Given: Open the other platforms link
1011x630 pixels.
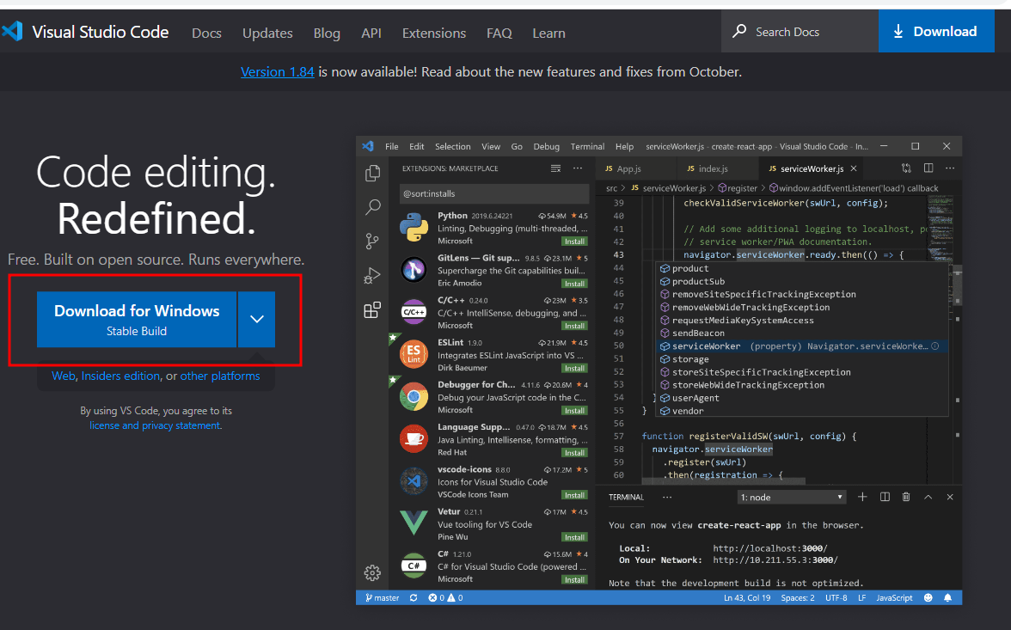Looking at the screenshot, I should coord(220,376).
